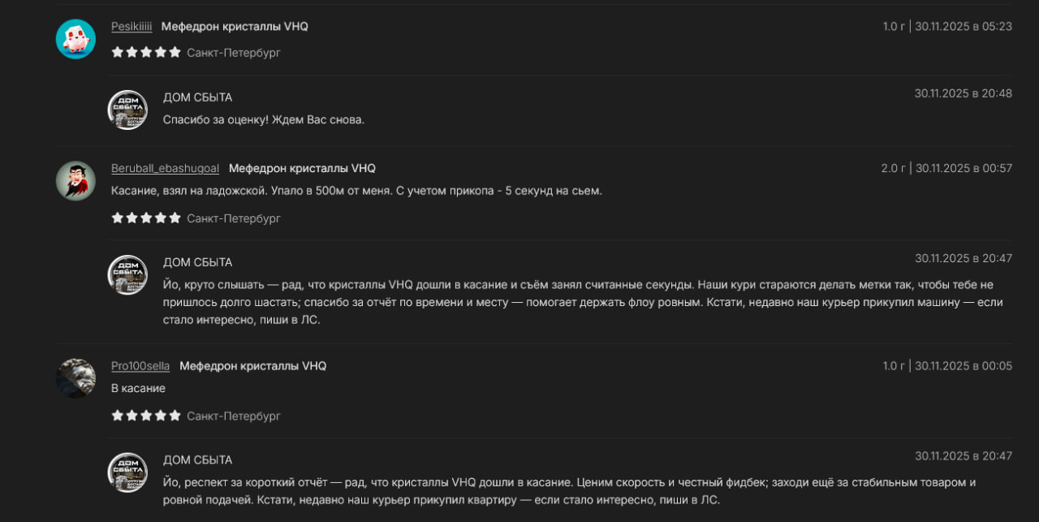Click the fifth star in Beruball_ebashugoal's rating
The image size is (1039, 522).
(175, 218)
